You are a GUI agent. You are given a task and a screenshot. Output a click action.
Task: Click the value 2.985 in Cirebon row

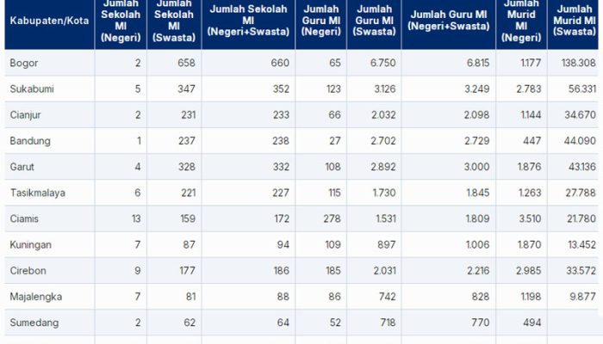[529, 271]
